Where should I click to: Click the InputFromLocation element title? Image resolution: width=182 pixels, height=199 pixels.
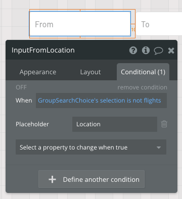tap(43, 50)
